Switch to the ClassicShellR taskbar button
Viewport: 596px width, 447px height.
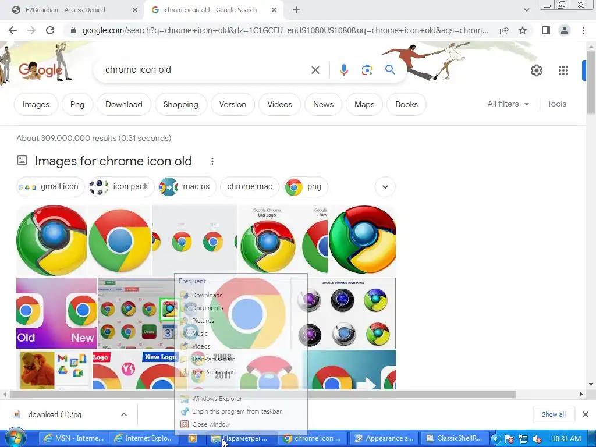click(x=454, y=438)
